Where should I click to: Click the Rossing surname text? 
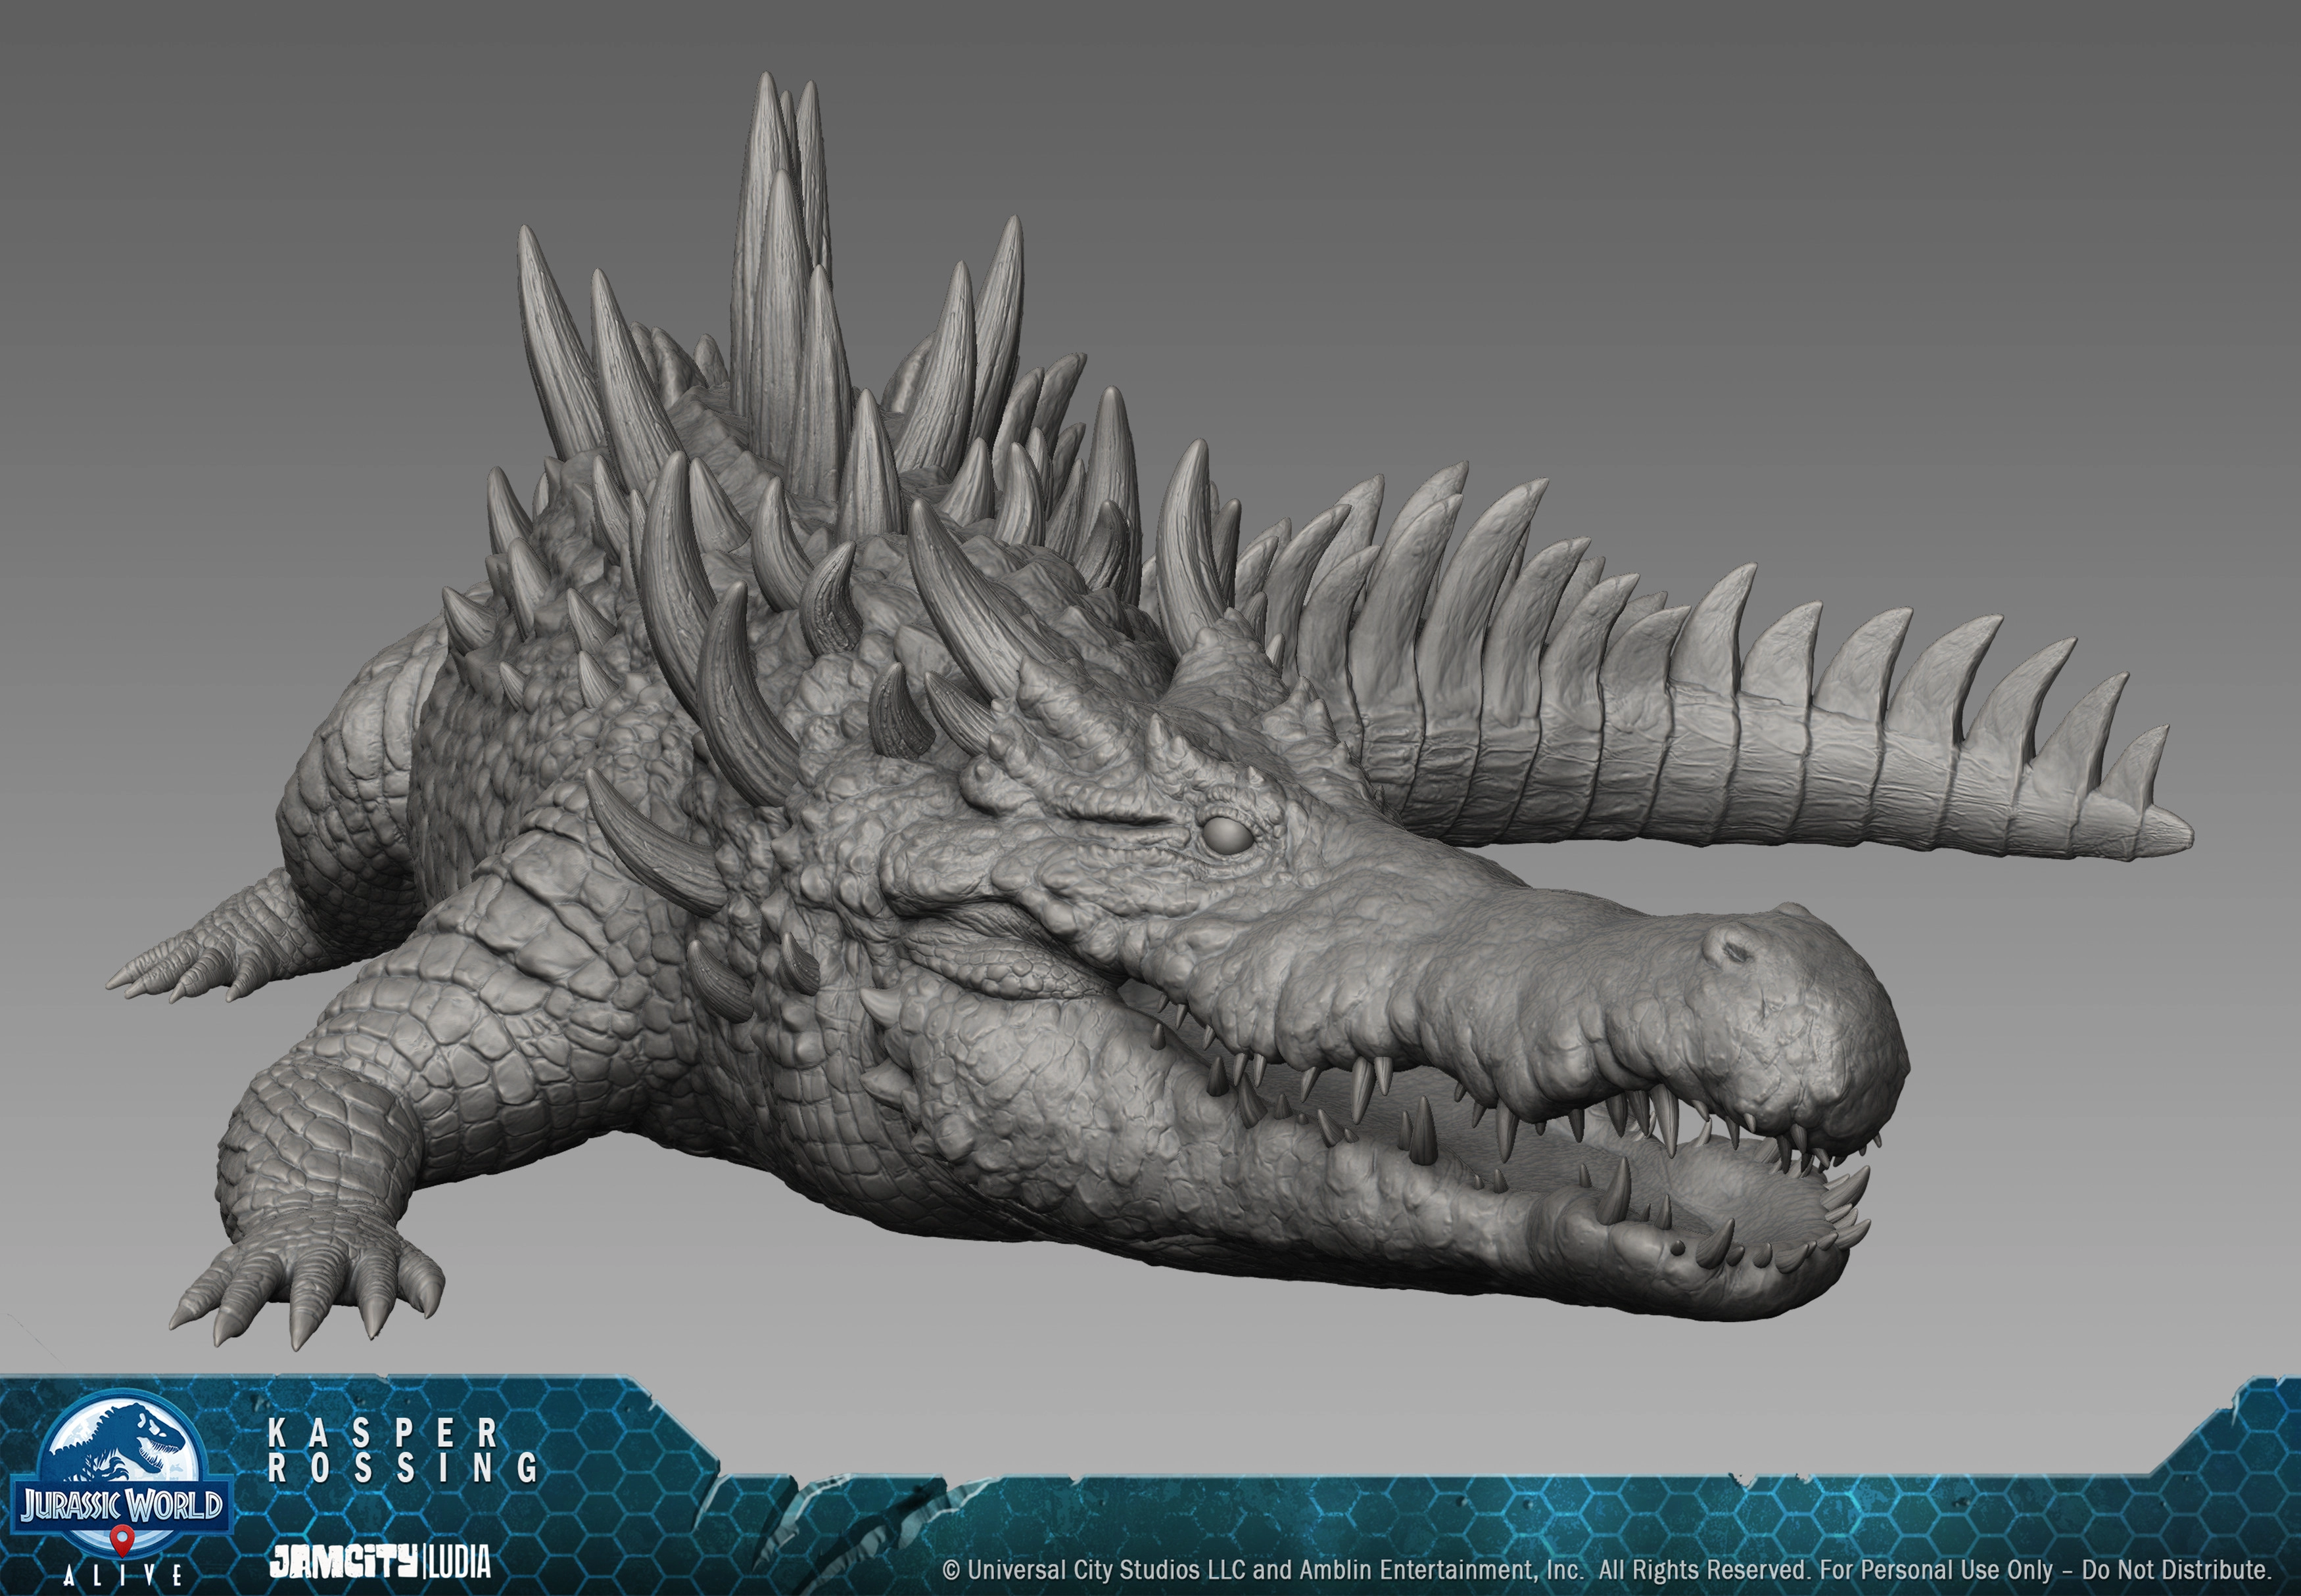click(402, 1468)
